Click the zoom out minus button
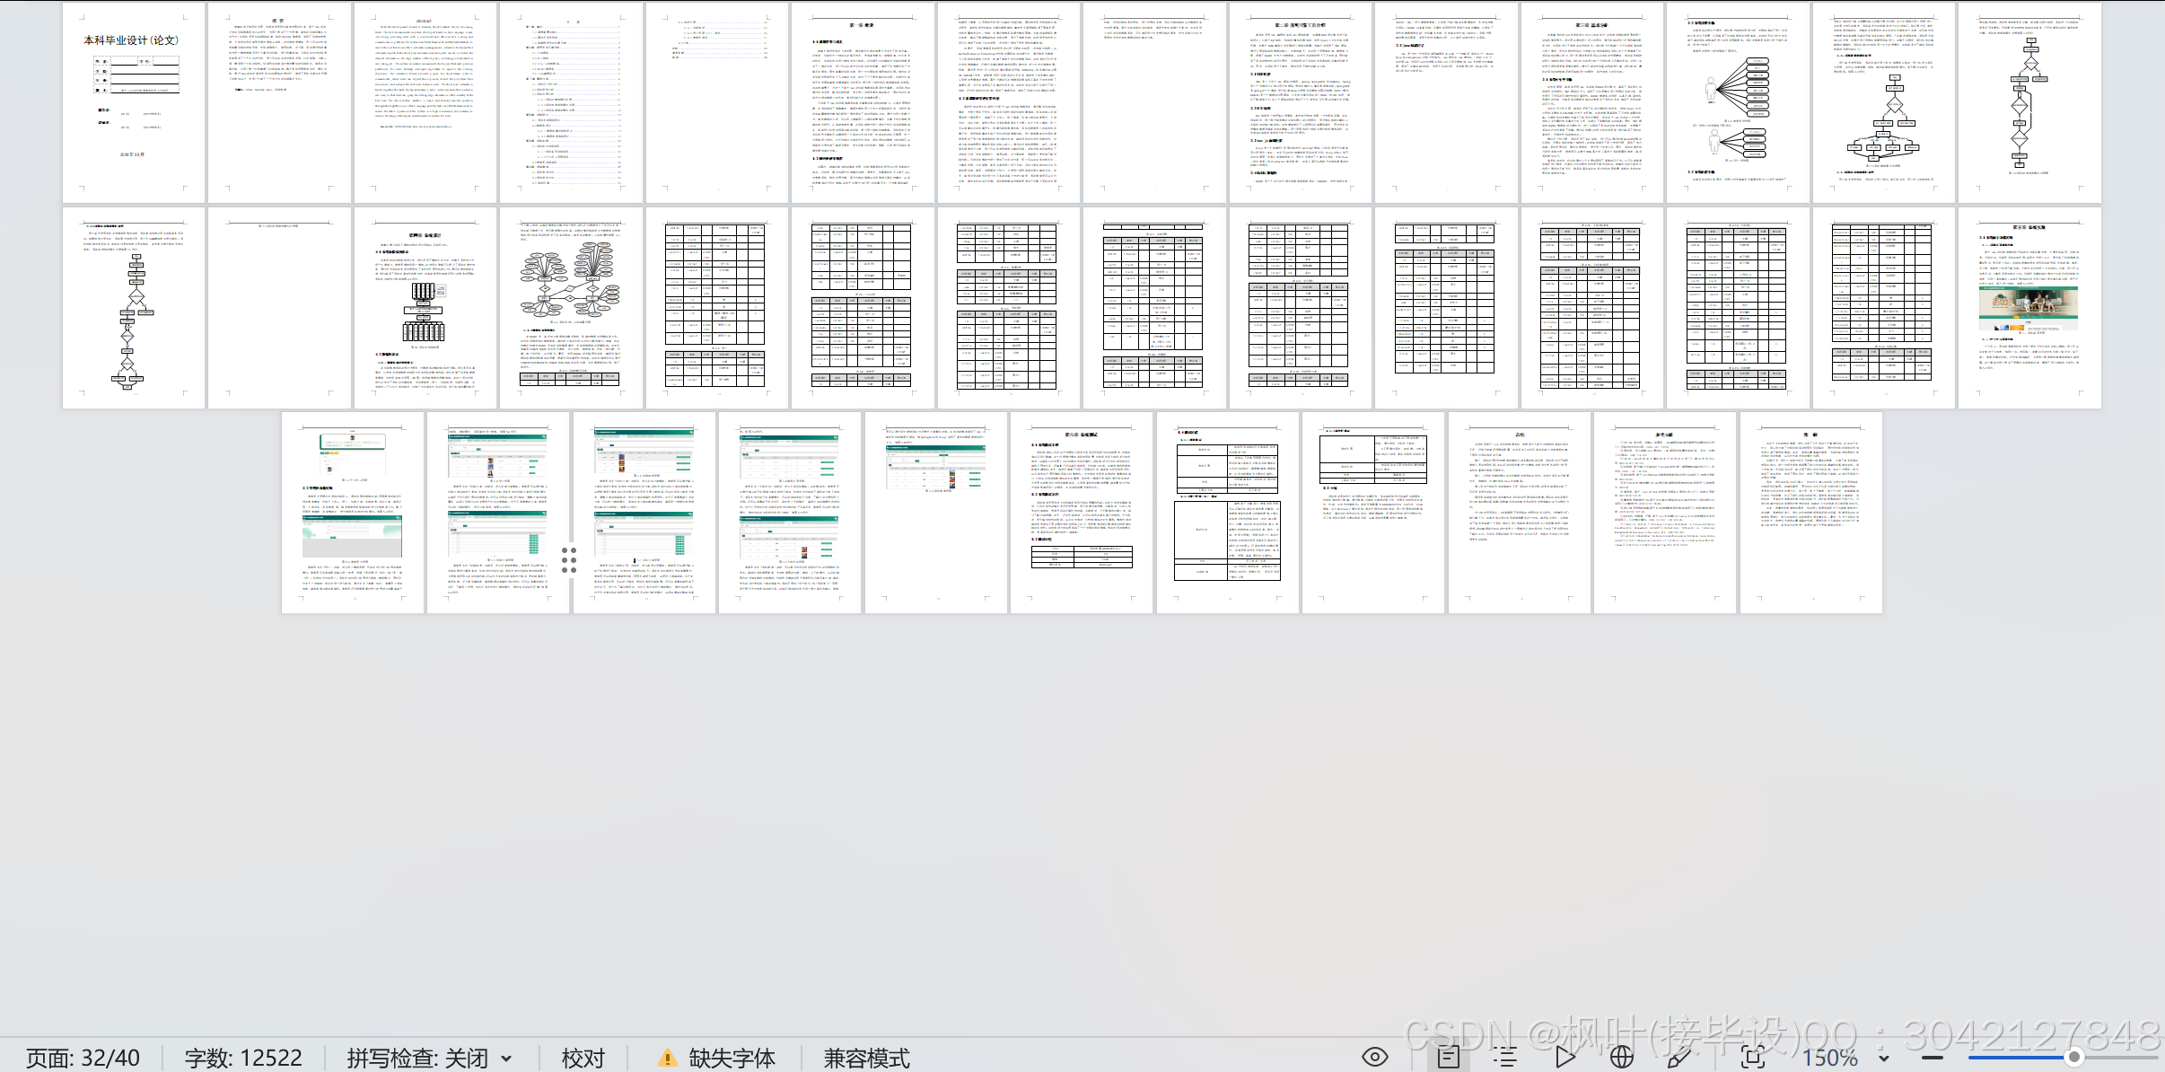Viewport: 2165px width, 1072px height. coord(1932,1058)
